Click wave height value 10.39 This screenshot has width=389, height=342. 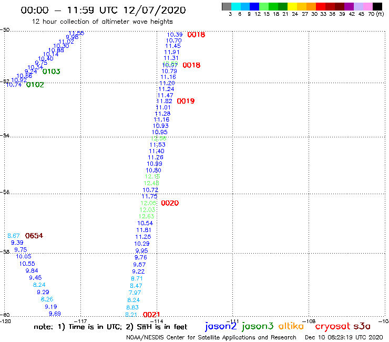point(175,35)
